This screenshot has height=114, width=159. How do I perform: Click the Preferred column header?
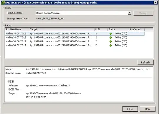click(x=137, y=29)
